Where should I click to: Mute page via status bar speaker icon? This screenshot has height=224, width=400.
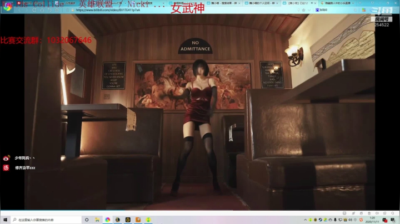[377, 213]
